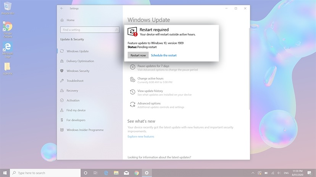Click the Windows Insider Programme icon
The width and height of the screenshot is (316, 177).
click(62, 130)
